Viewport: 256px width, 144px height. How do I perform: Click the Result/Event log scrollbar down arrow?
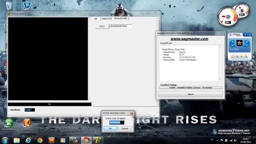tap(220, 79)
